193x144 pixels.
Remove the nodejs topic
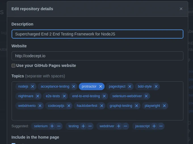pyautogui.click(x=32, y=86)
